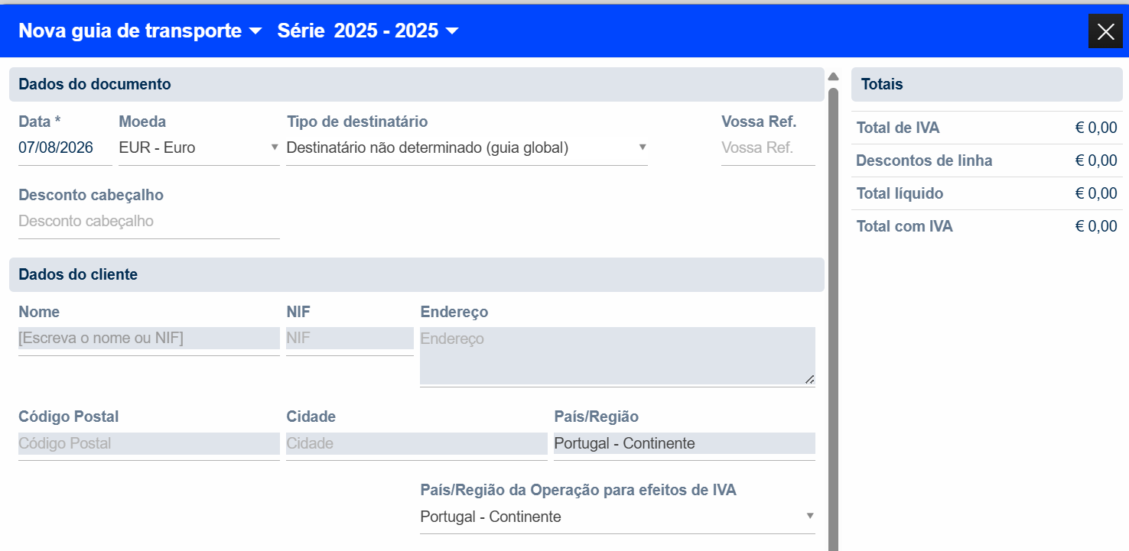
Task: Open País/Região da Operação IVA dropdown
Action: pyautogui.click(x=617, y=517)
